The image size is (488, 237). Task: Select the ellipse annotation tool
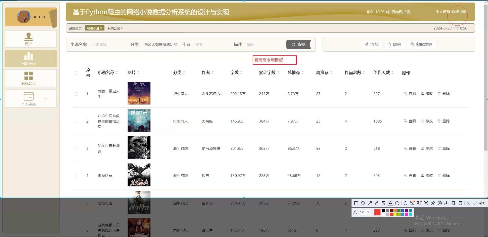pos(363,203)
